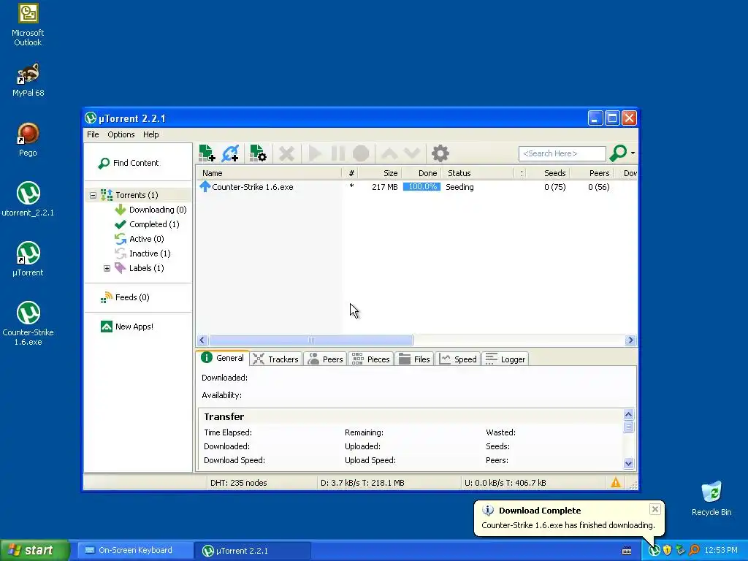Expand the Labels tree node
Image resolution: width=748 pixels, height=561 pixels.
(x=107, y=269)
